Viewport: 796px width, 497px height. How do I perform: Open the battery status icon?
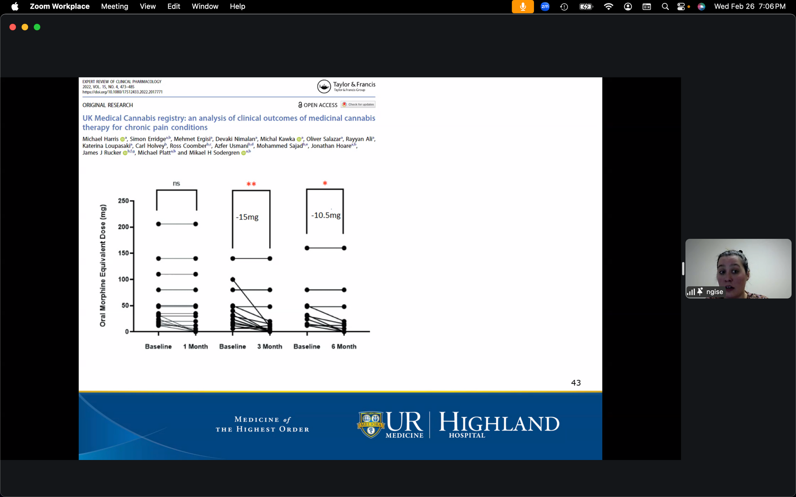tap(586, 7)
